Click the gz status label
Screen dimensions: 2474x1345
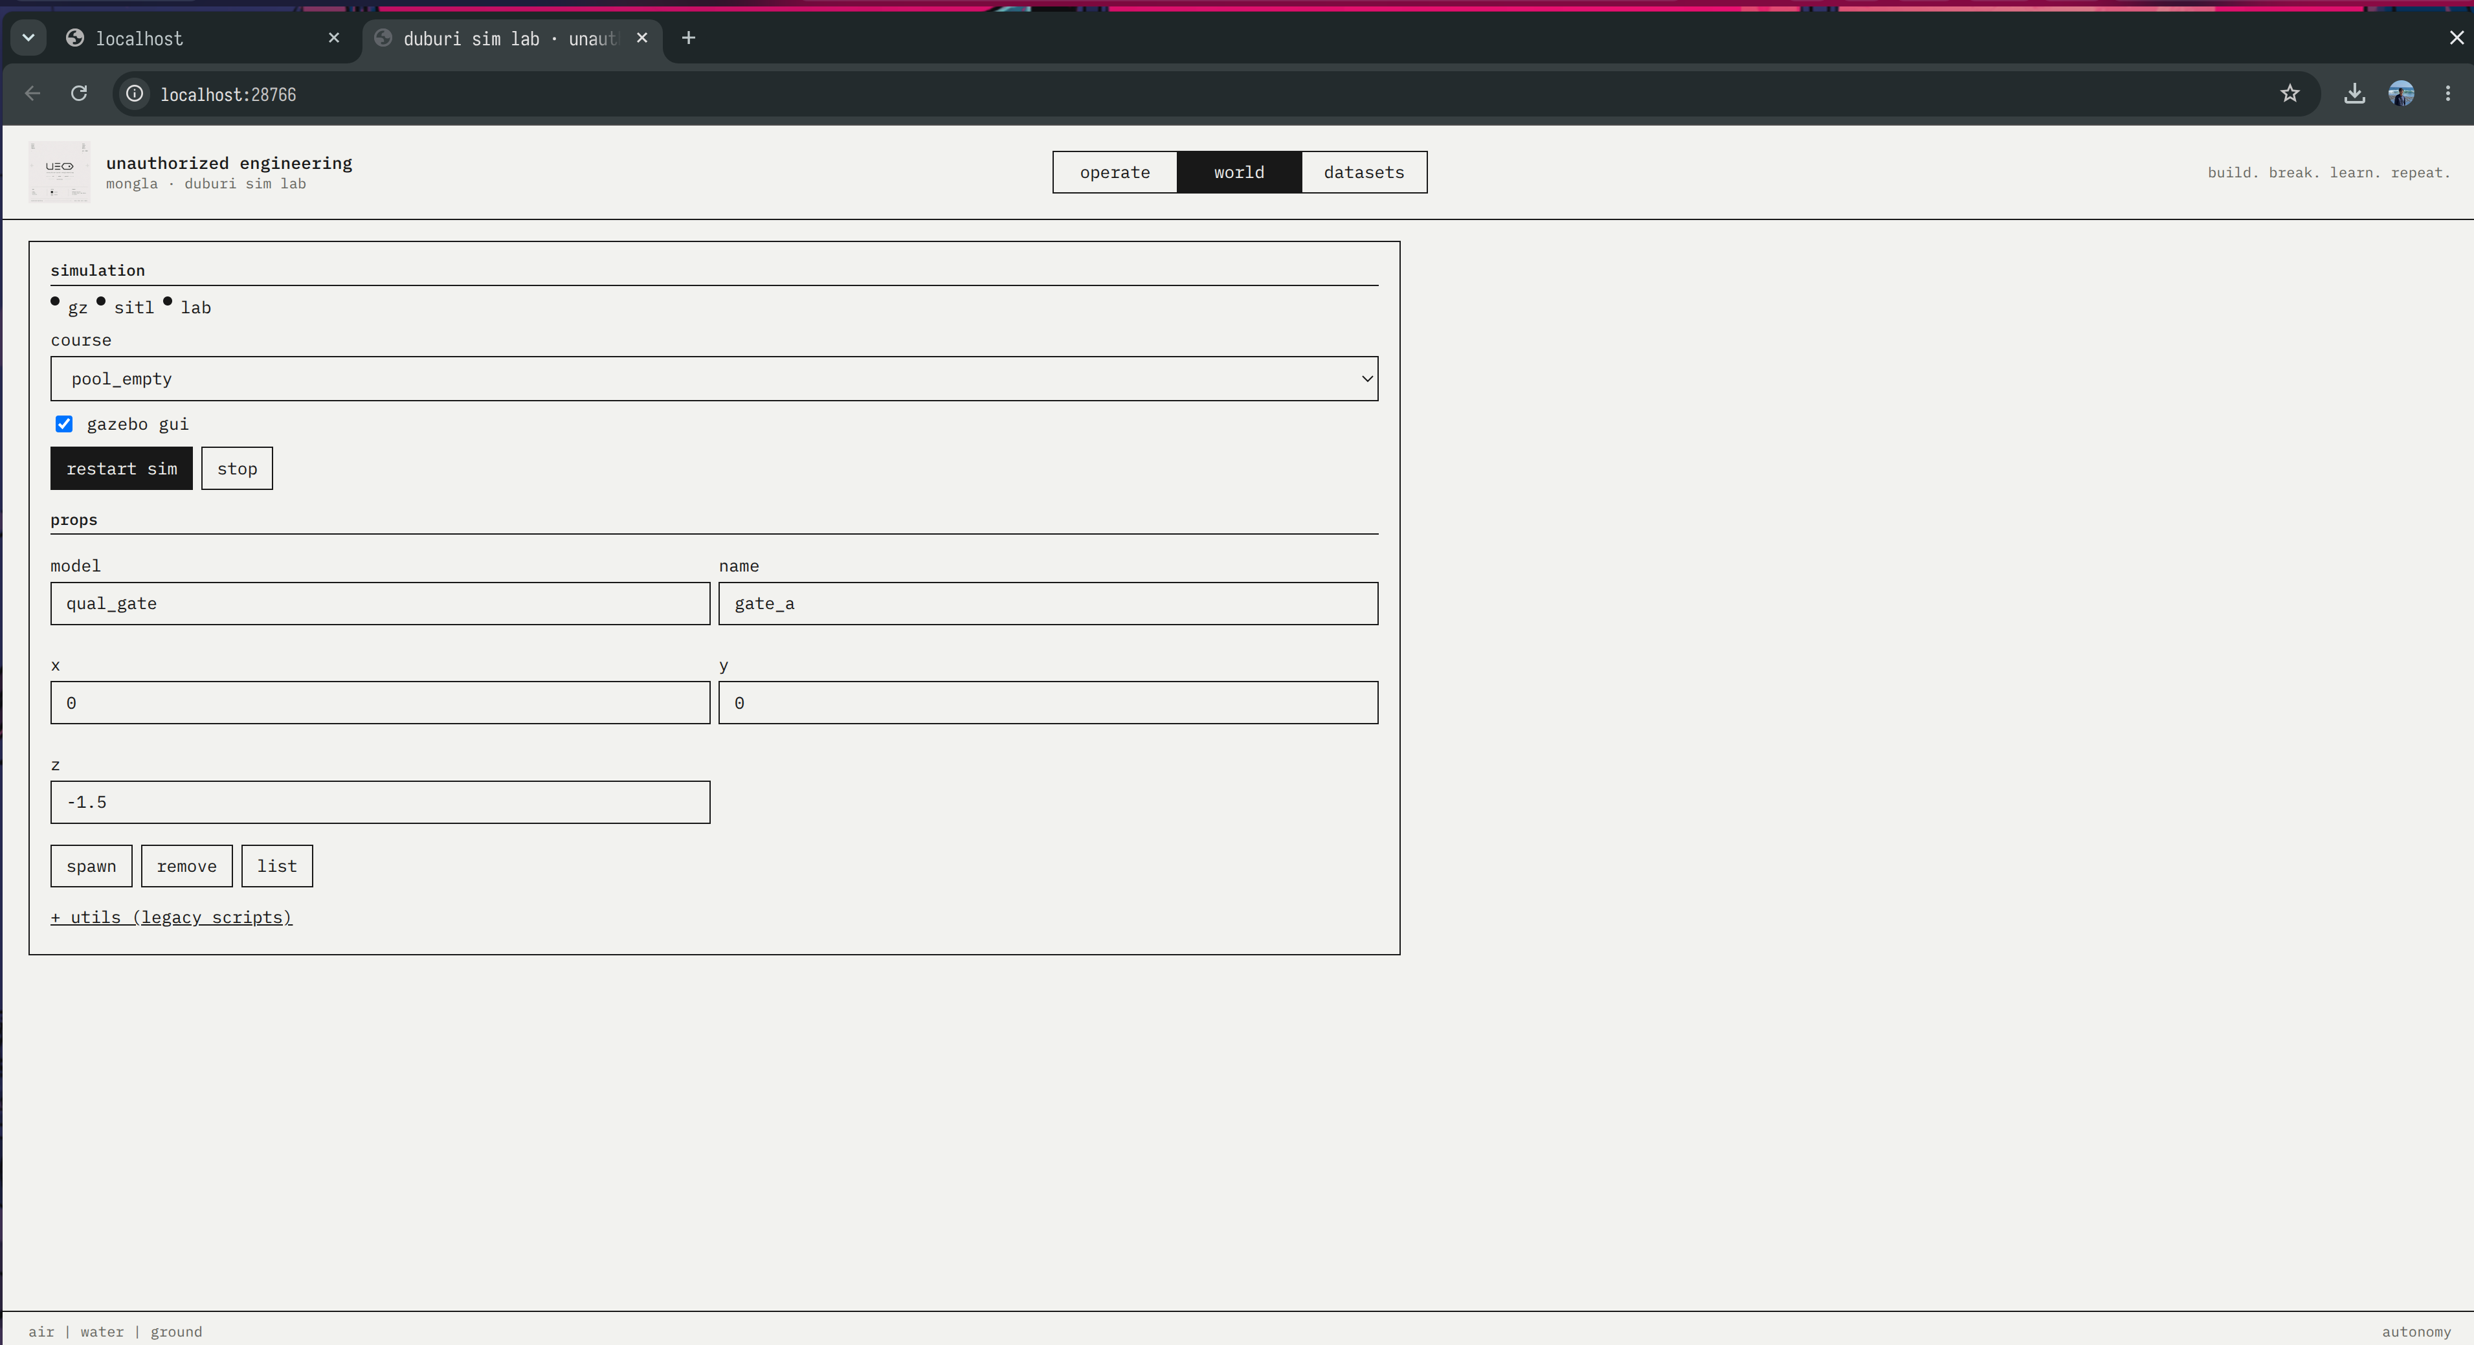[x=77, y=307]
